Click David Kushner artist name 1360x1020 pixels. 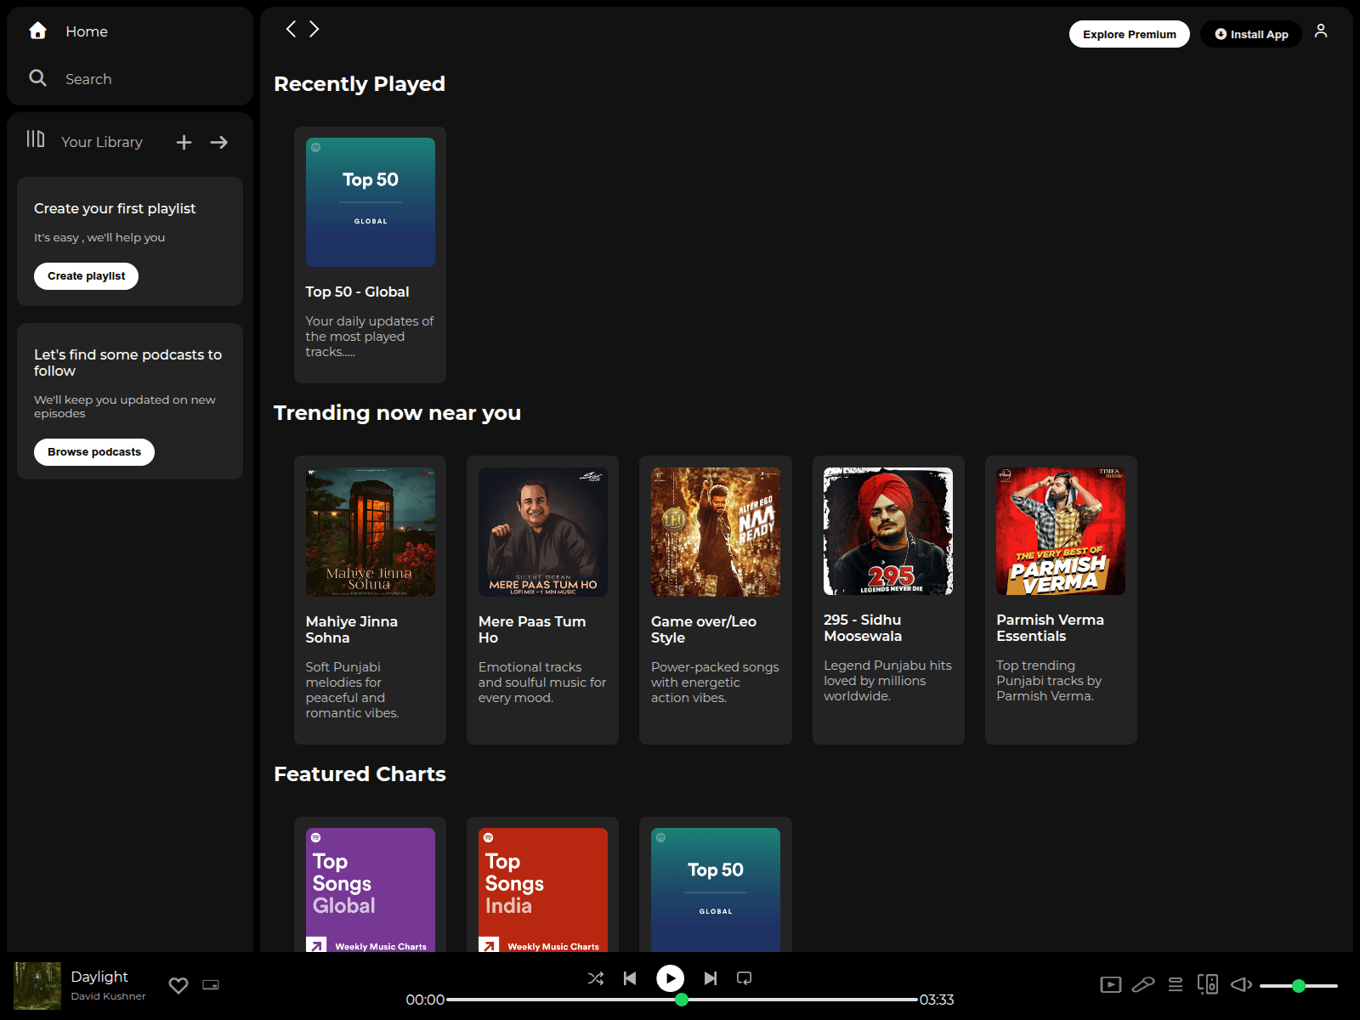(108, 996)
